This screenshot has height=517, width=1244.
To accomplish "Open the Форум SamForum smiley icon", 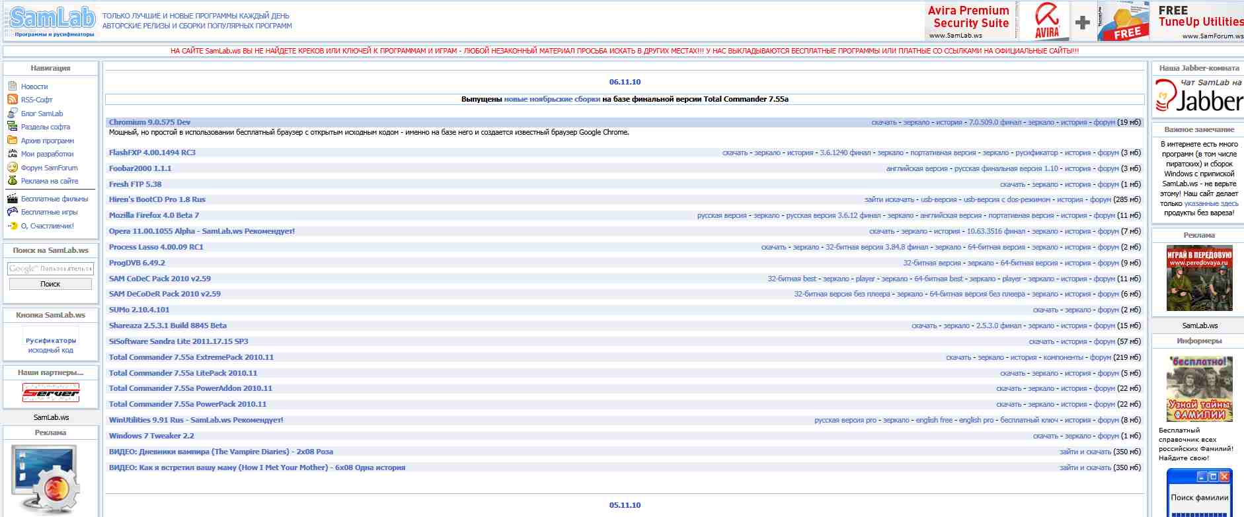I will (13, 167).
